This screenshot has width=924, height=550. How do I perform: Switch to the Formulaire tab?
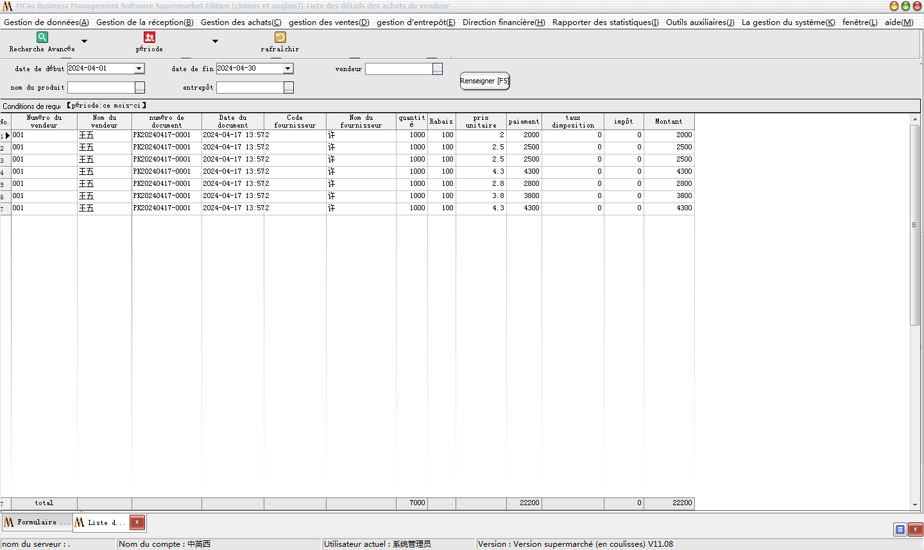coord(37,522)
